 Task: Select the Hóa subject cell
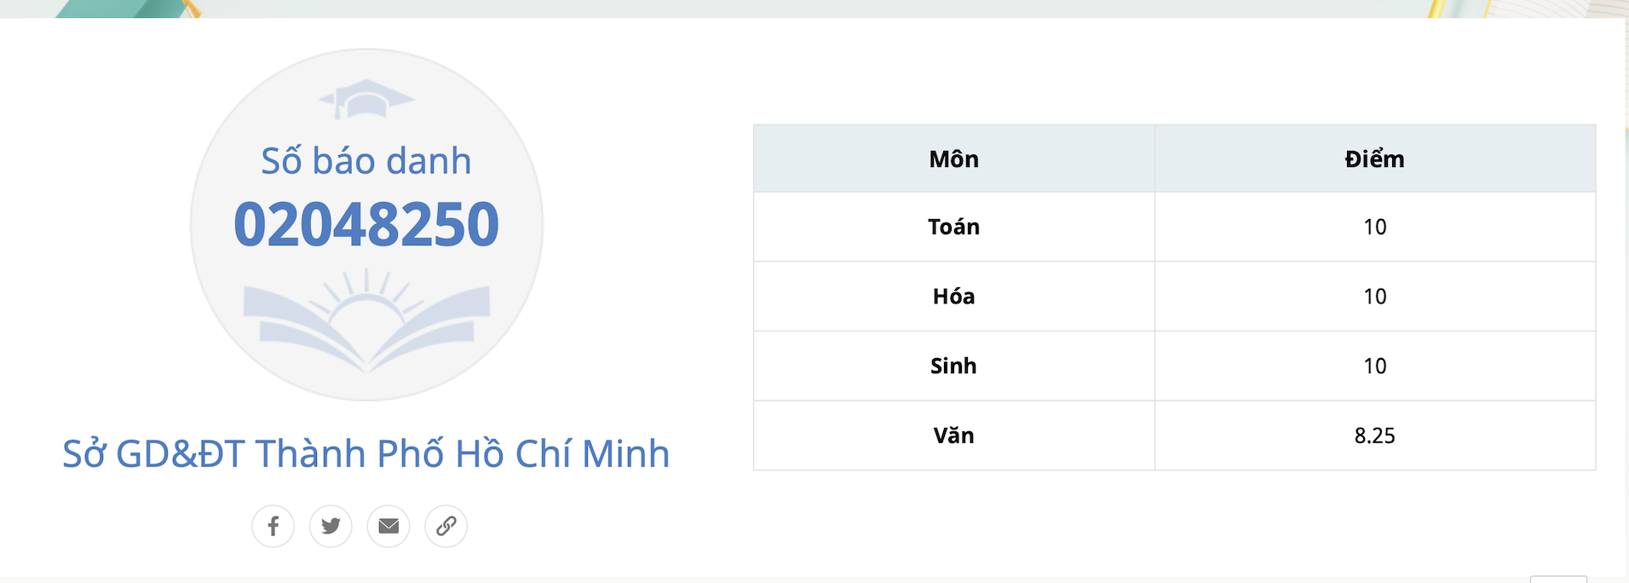[953, 297]
